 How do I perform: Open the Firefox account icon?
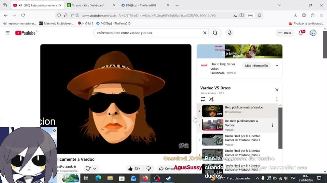coord(304,16)
